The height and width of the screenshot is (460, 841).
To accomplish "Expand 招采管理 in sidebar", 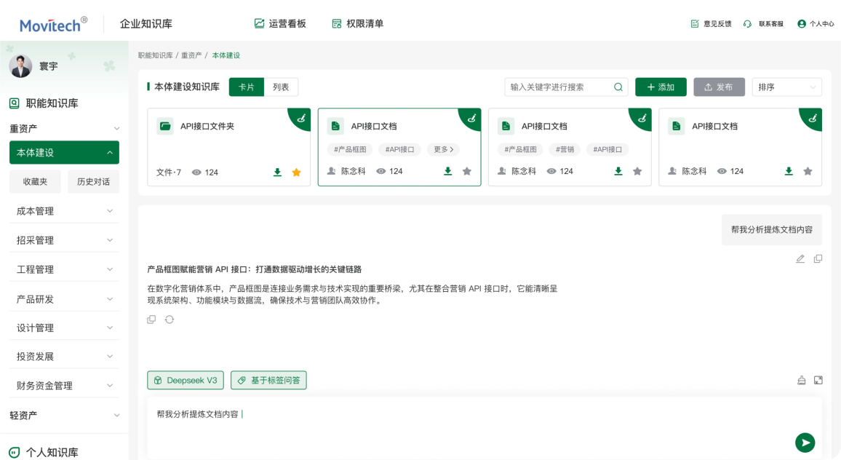I will (64, 240).
